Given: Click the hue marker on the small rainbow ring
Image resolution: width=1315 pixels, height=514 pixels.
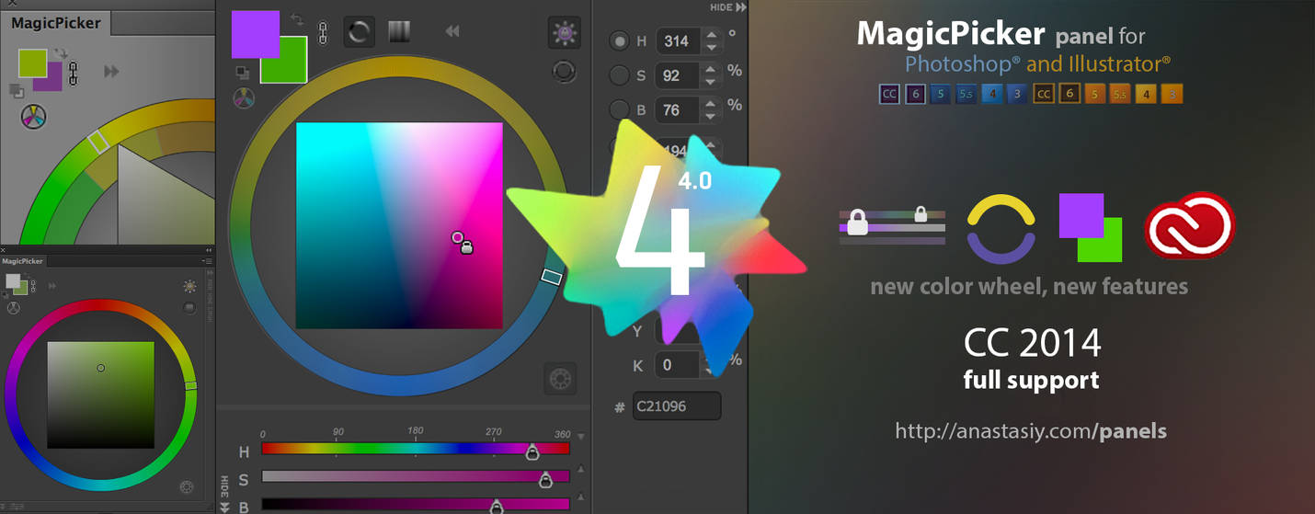Looking at the screenshot, I should tap(190, 385).
